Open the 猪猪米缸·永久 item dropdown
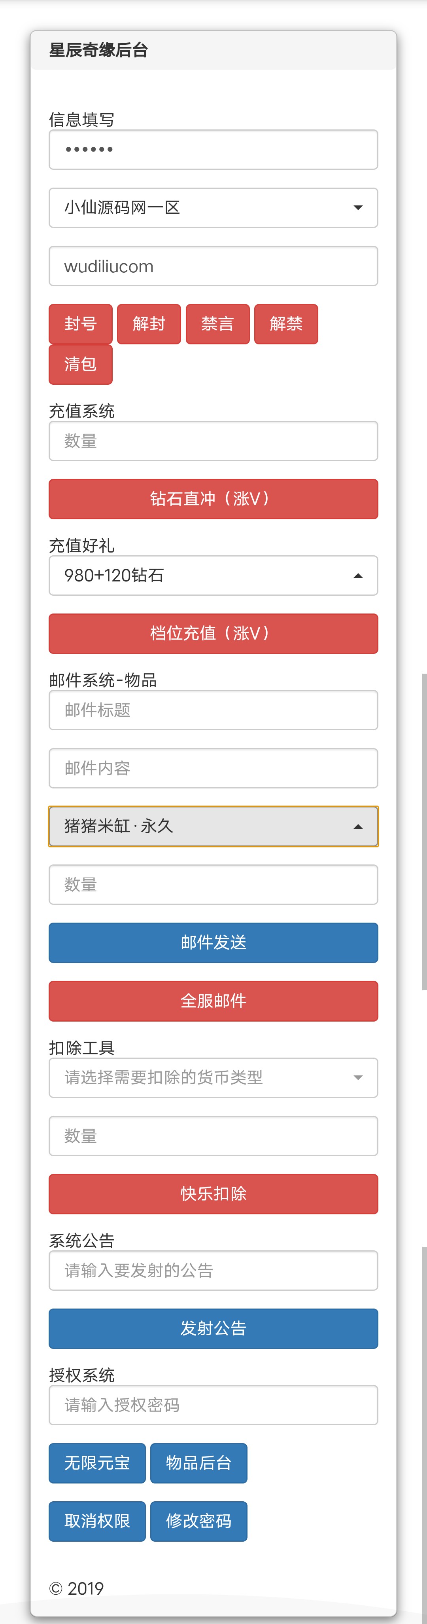Screen dimensions: 427x1624 [x=213, y=826]
